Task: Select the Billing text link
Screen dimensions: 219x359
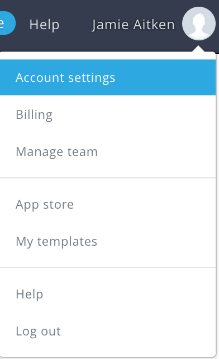Action: point(34,115)
